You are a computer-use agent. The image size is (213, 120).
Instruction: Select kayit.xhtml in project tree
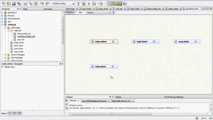(x=19, y=46)
